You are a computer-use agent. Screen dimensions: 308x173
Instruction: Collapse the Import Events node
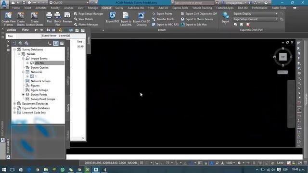click(x=23, y=59)
